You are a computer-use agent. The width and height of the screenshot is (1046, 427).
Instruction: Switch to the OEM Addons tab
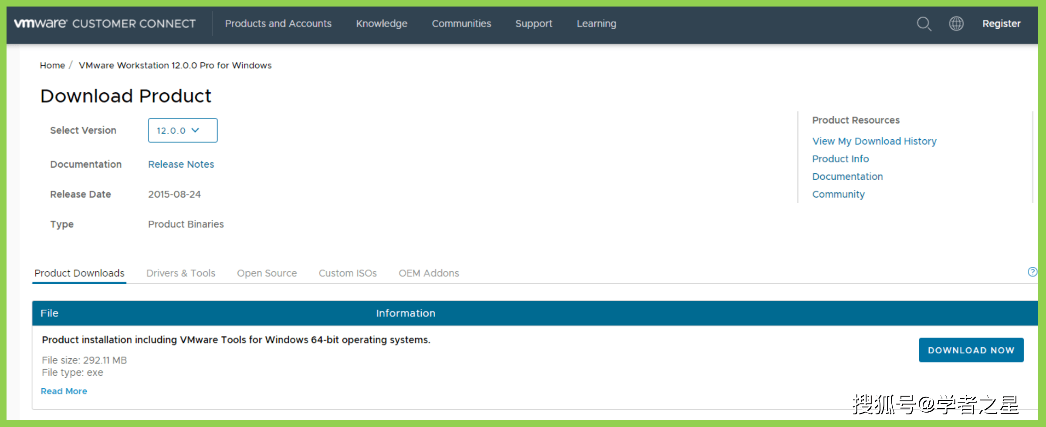coord(429,273)
